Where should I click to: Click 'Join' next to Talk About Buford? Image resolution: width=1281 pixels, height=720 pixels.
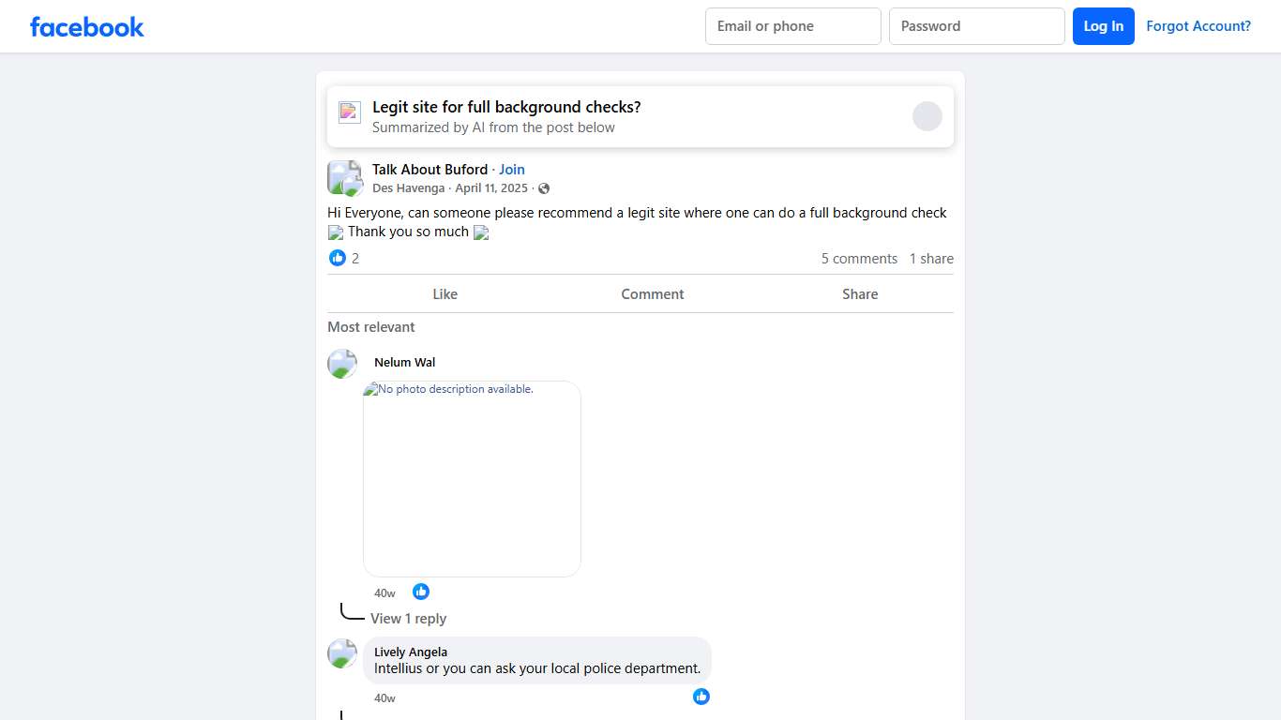(x=512, y=169)
